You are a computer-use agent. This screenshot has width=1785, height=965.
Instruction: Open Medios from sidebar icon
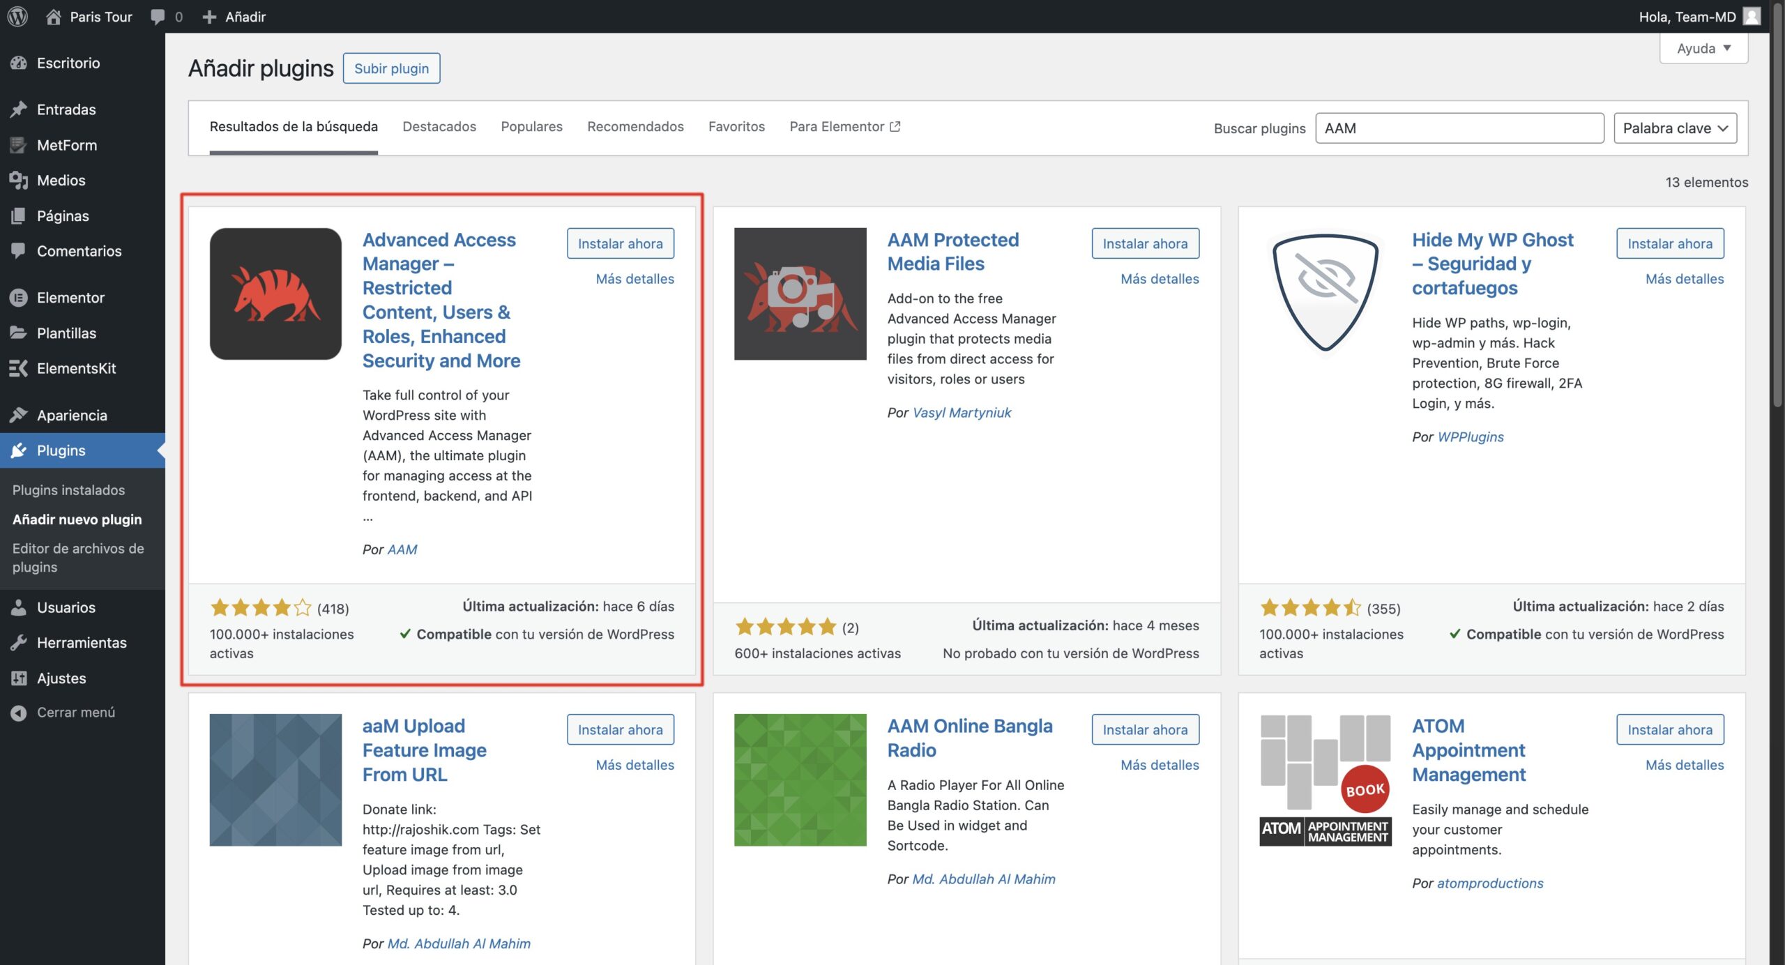(19, 180)
